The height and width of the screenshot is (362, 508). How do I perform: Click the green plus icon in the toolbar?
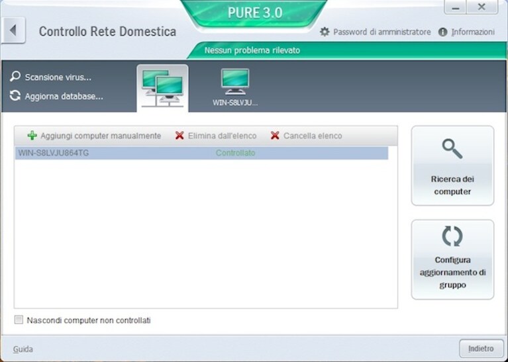click(32, 136)
